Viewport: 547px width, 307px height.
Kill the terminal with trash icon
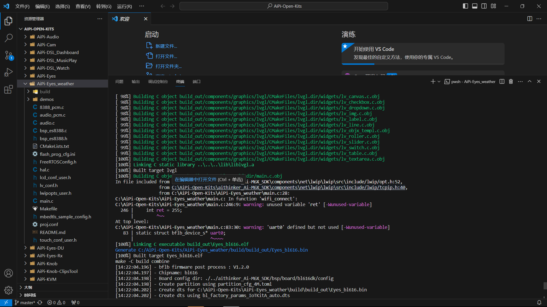(511, 82)
